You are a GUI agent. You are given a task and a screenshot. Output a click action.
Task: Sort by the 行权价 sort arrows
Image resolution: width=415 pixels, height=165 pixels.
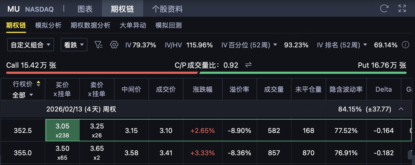point(38,84)
